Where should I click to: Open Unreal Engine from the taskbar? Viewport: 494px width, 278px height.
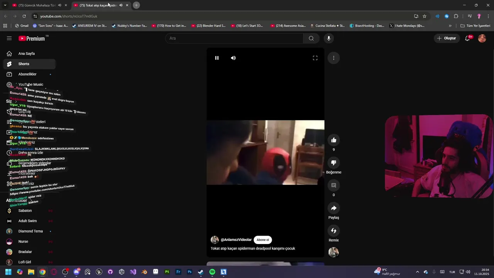click(x=99, y=272)
